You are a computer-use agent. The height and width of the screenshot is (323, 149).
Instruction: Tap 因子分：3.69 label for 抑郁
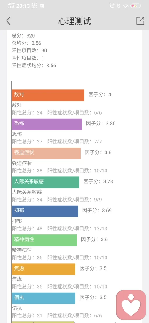(97, 211)
